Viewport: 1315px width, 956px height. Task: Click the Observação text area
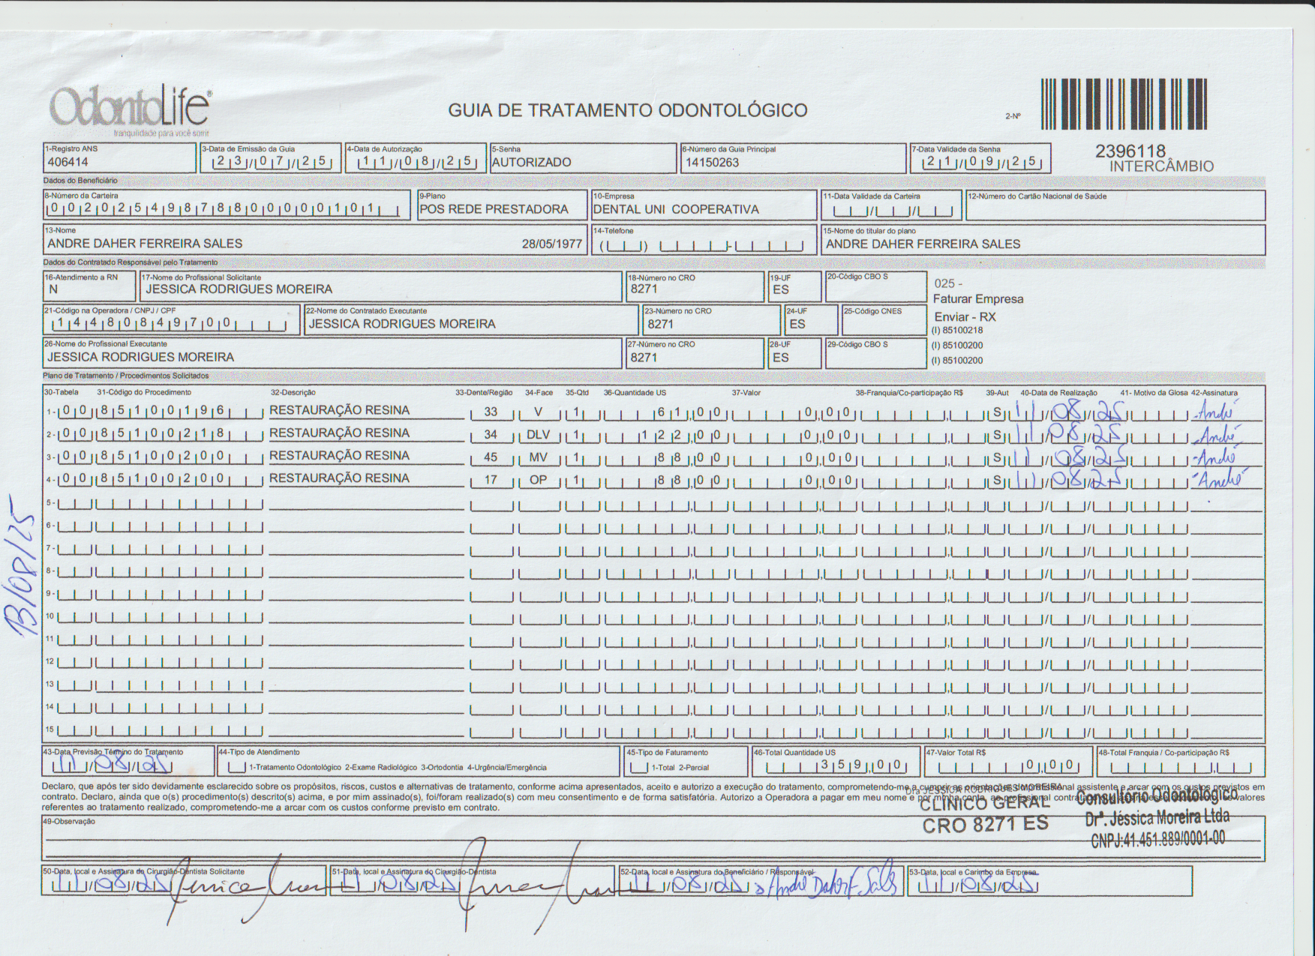(652, 838)
